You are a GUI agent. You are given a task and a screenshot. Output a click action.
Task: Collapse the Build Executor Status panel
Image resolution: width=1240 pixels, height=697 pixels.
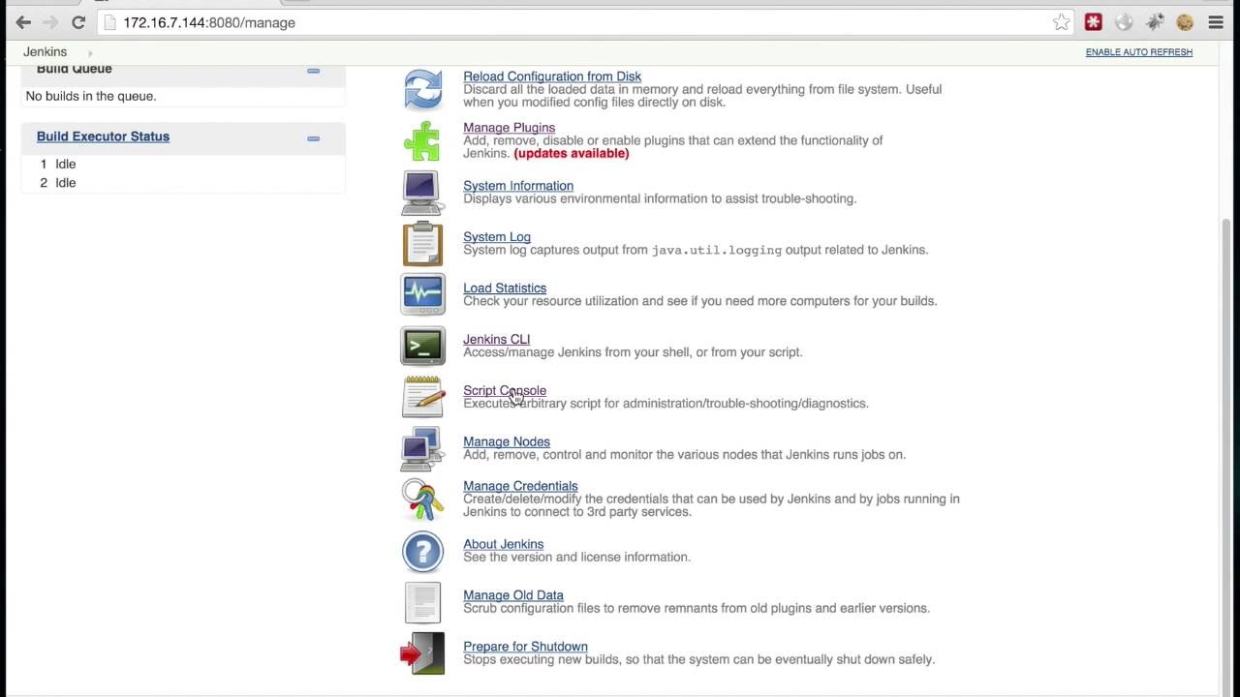[313, 138]
